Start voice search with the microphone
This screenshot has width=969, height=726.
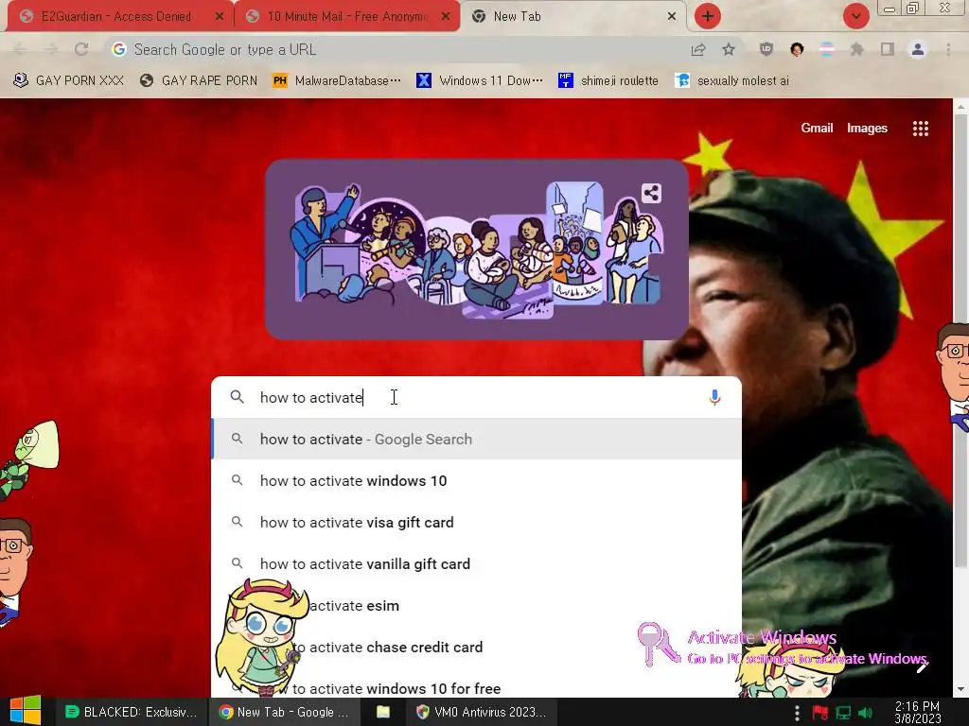[x=714, y=397]
